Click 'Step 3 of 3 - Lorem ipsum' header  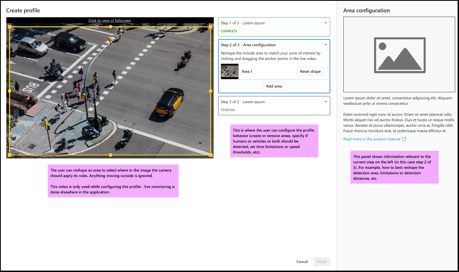coord(243,102)
